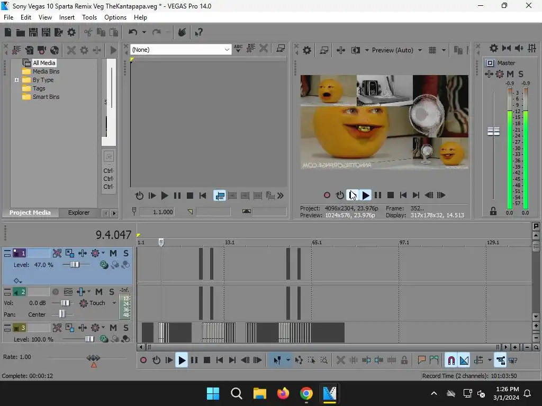Open Video Preview project properties gear
This screenshot has width=542, height=406.
tap(307, 50)
